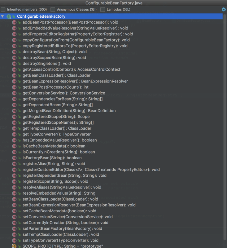This screenshot has height=248, width=227.
Task: Open the gear settings menu
Action: [x=224, y=9]
